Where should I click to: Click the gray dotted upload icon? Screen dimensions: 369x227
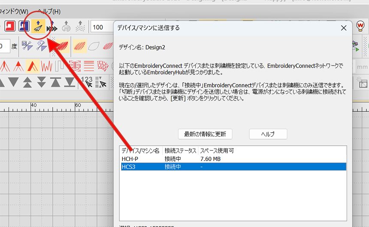pyautogui.click(x=80, y=26)
